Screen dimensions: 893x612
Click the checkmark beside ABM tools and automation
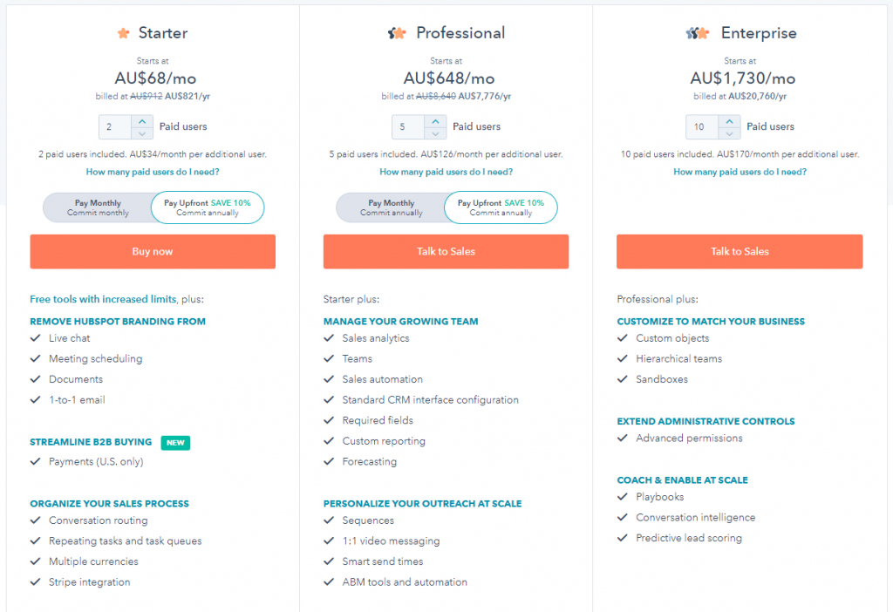pyautogui.click(x=330, y=581)
